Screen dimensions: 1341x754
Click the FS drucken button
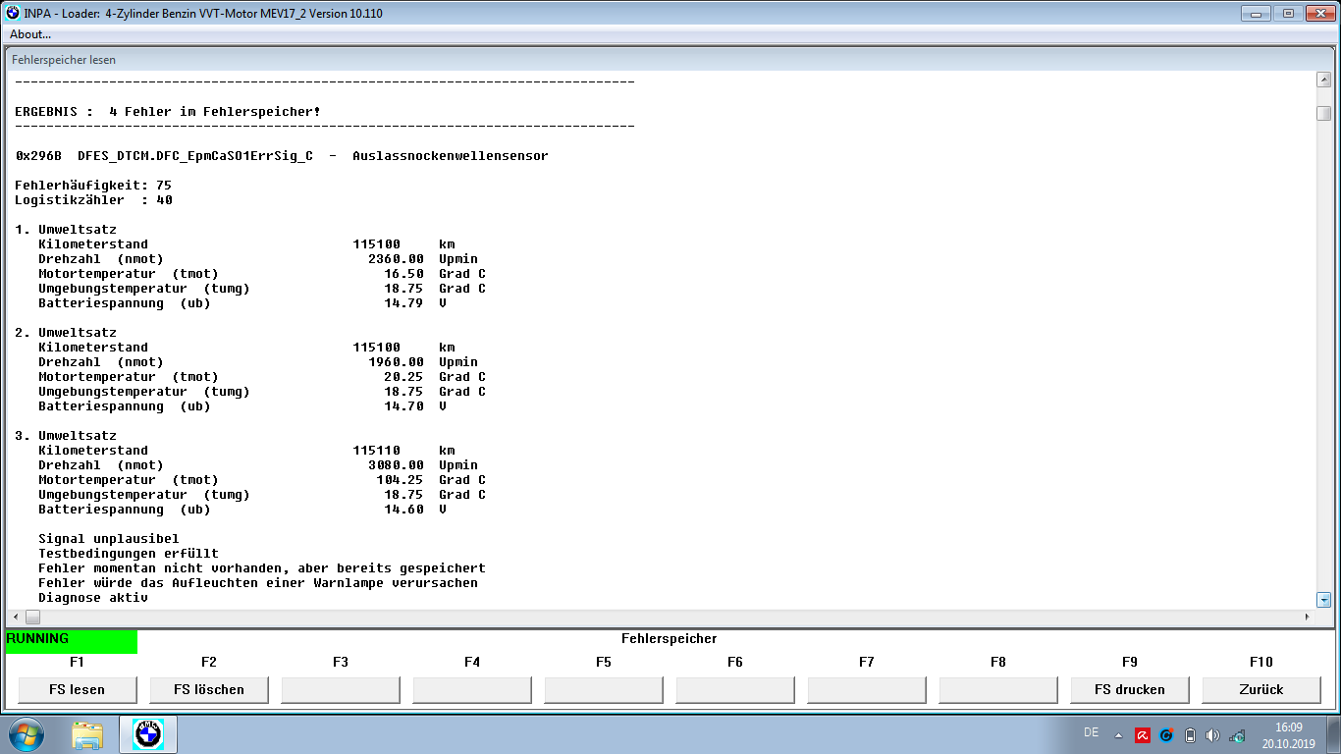click(x=1129, y=689)
